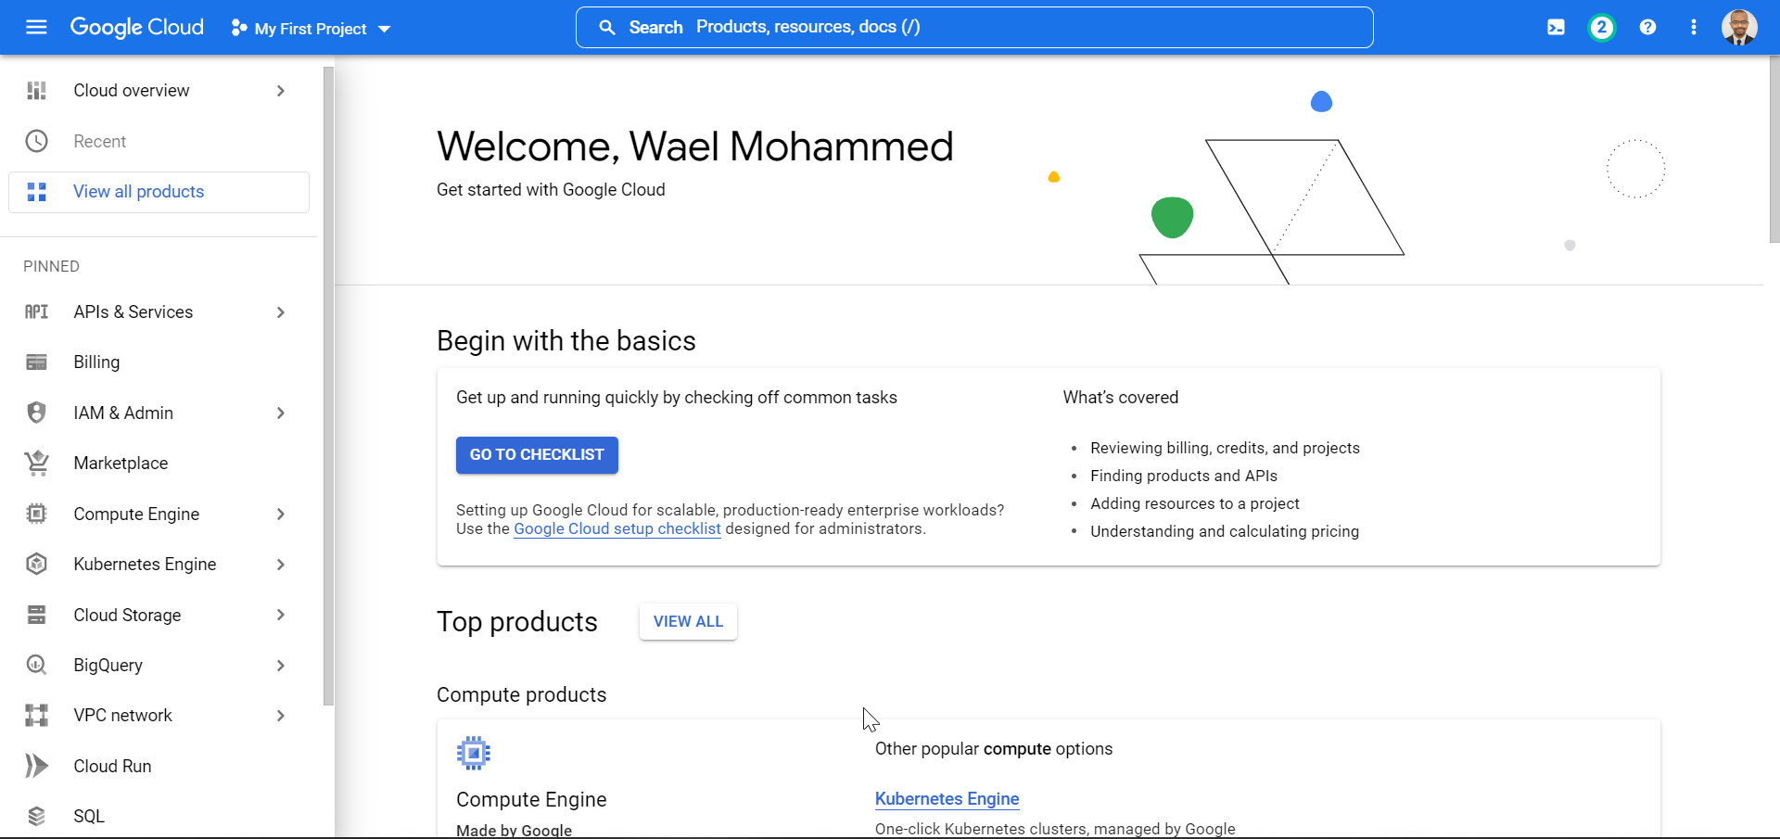
Task: Open SQL from the pinned menu
Action: point(89,817)
